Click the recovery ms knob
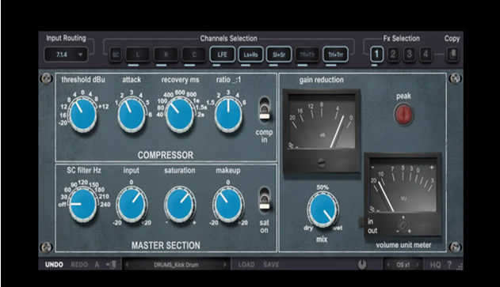This screenshot has width=500, height=287. click(x=180, y=115)
